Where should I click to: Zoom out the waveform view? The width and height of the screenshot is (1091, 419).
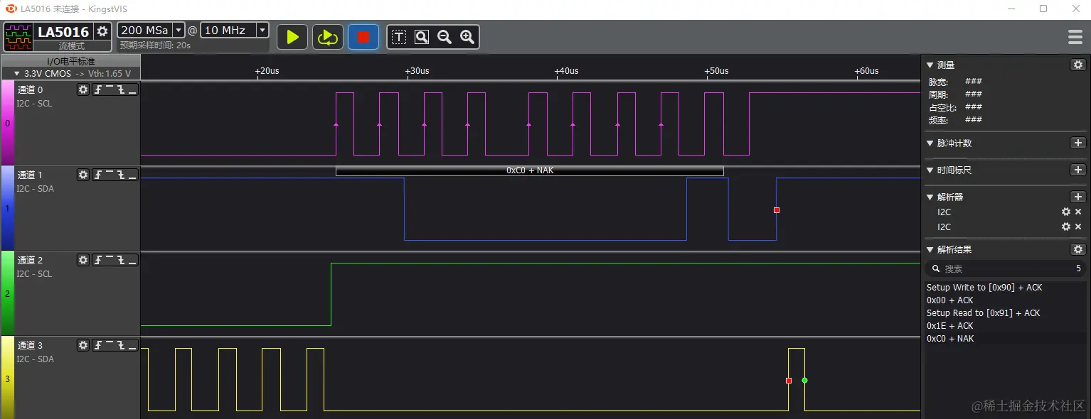[445, 37]
